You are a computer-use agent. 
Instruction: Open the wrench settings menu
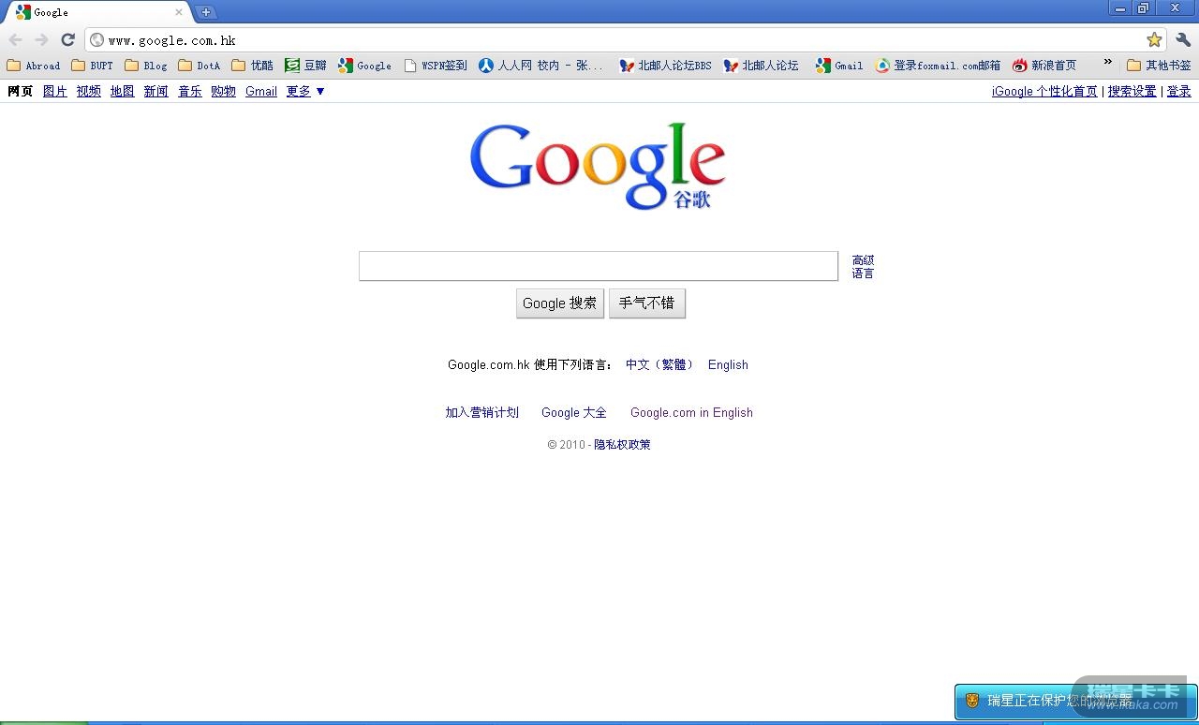1183,40
